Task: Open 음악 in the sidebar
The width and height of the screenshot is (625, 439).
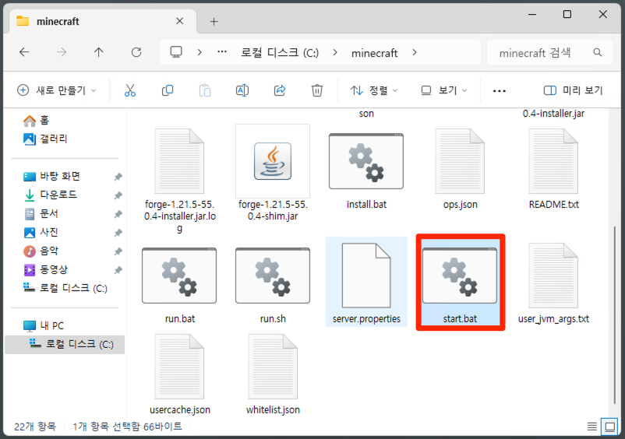Action: [x=41, y=251]
